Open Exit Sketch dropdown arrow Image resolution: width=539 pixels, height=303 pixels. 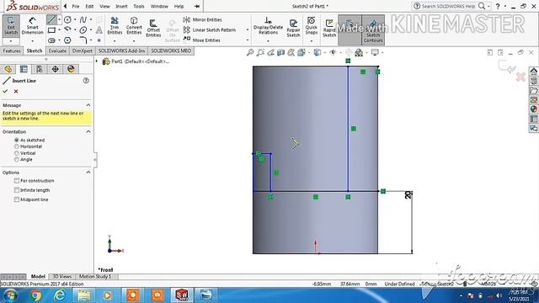(11, 41)
